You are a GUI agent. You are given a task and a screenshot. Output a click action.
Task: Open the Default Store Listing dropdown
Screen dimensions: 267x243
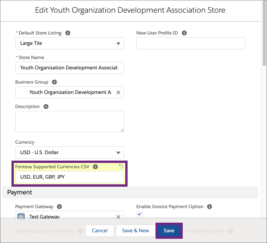[70, 43]
